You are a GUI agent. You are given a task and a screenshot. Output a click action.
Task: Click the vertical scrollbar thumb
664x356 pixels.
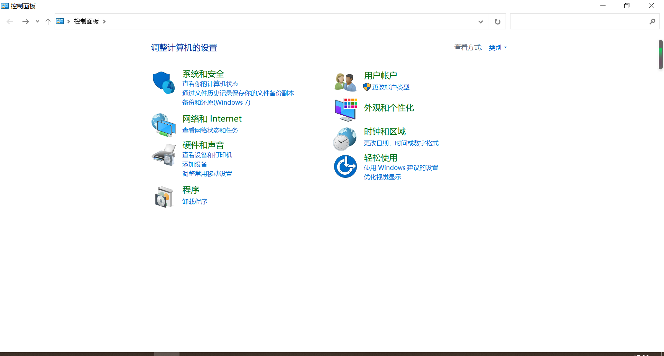661,55
